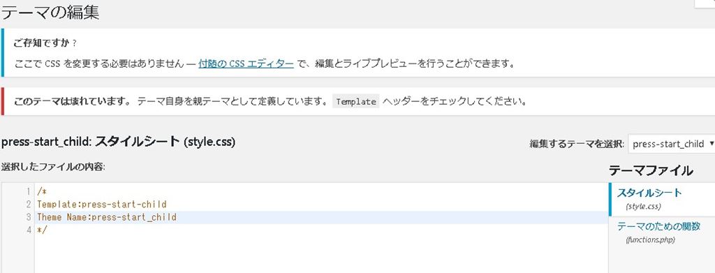Click the Template:press-start-child line in editor
The width and height of the screenshot is (715, 273).
[102, 204]
